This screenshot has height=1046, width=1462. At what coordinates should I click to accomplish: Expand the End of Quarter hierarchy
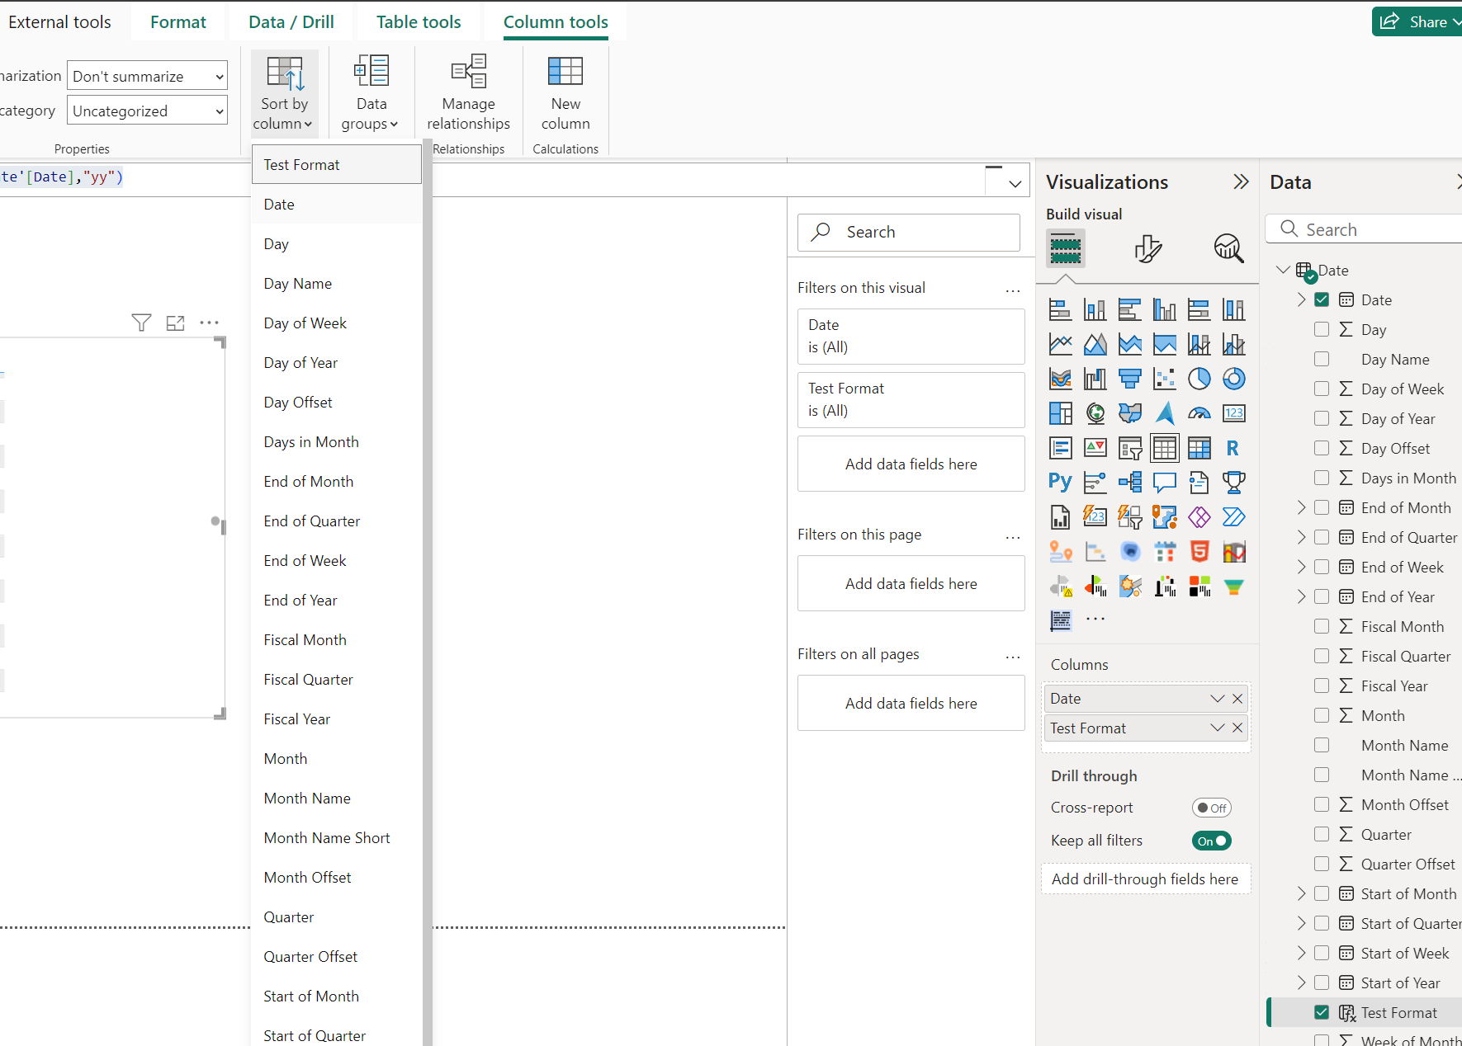[x=1301, y=537]
